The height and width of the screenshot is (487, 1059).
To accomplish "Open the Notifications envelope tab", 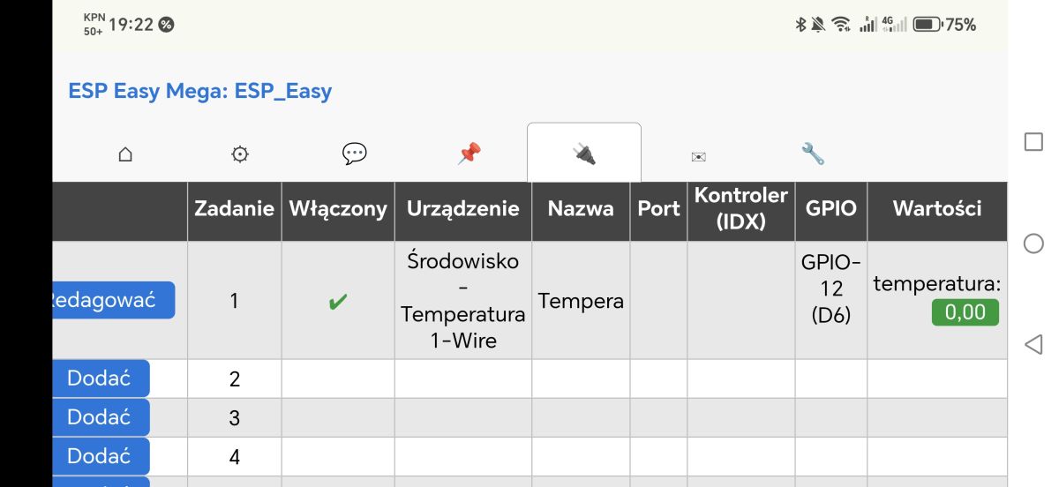I will pyautogui.click(x=699, y=156).
